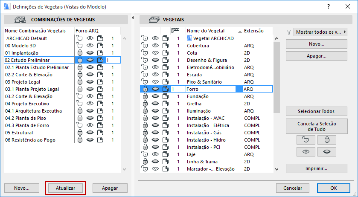Toggle lock of Laje layer
Viewport: 358px width, 197px height.
pyautogui.click(x=145, y=154)
